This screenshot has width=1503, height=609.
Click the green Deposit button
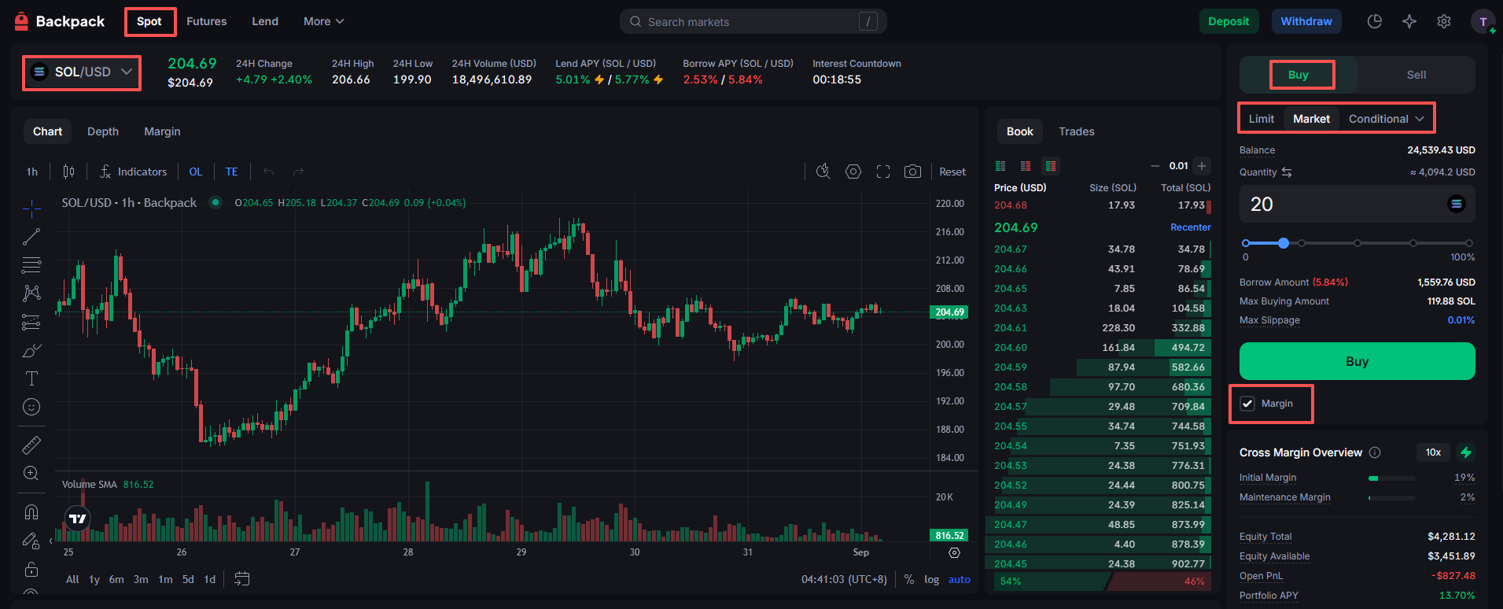click(1228, 21)
